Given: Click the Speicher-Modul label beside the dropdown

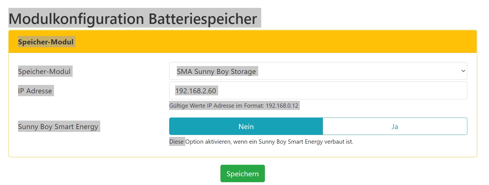Looking at the screenshot, I should 44,71.
